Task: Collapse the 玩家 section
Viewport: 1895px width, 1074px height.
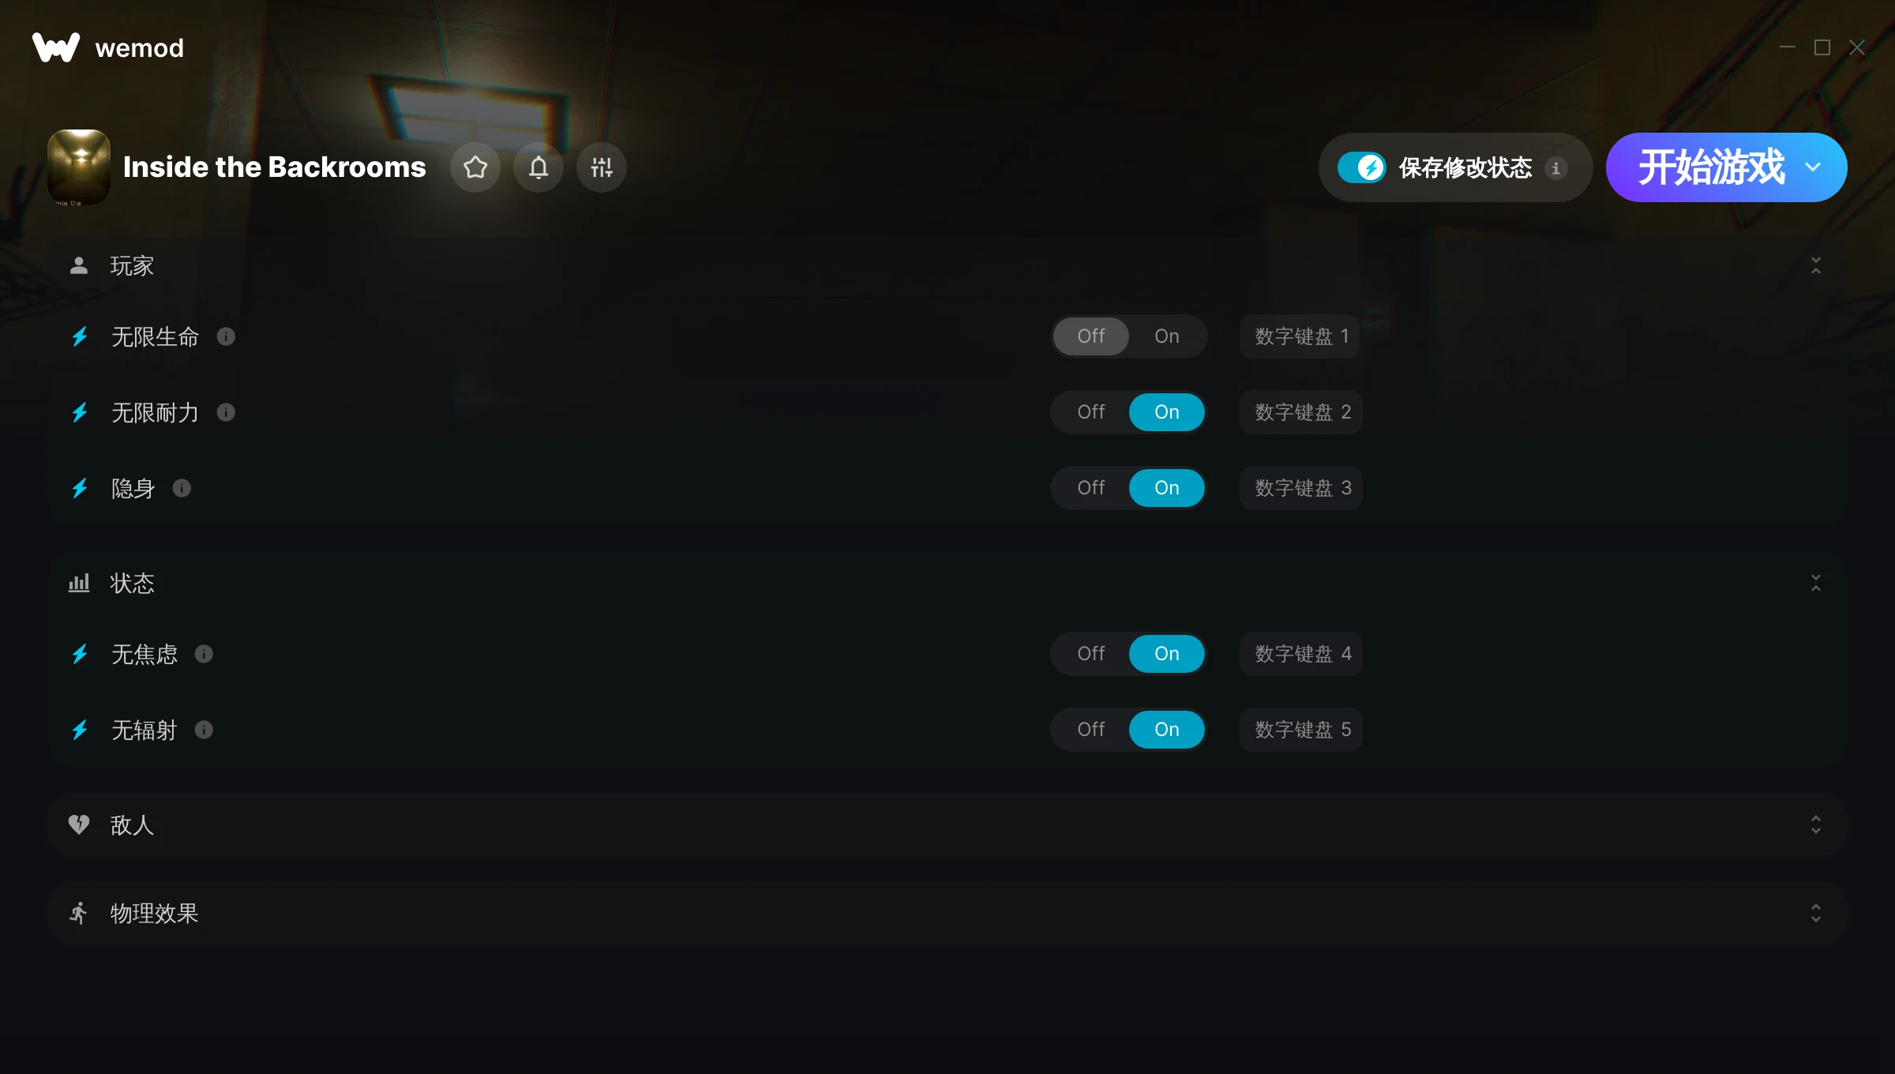Action: pyautogui.click(x=1815, y=265)
